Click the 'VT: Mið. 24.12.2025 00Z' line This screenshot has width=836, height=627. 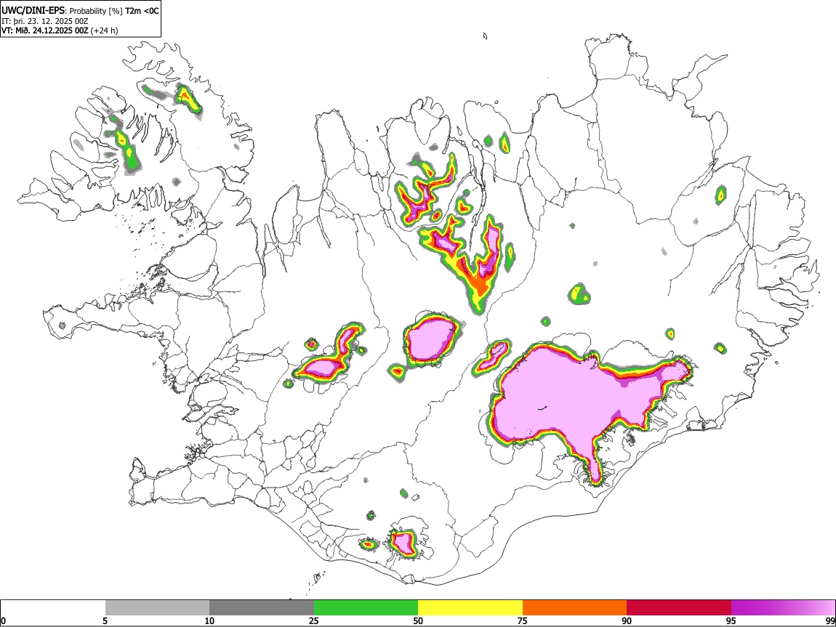(x=45, y=31)
